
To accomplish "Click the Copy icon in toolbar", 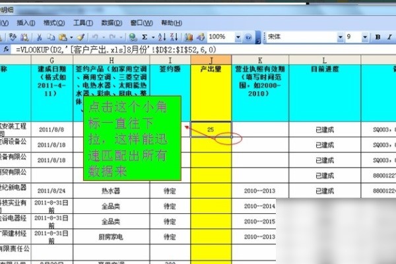I will (51, 38).
